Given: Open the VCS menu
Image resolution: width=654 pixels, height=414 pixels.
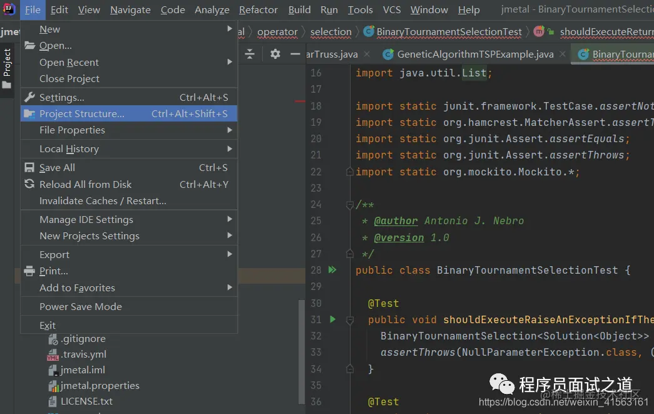Looking at the screenshot, I should tap(392, 9).
